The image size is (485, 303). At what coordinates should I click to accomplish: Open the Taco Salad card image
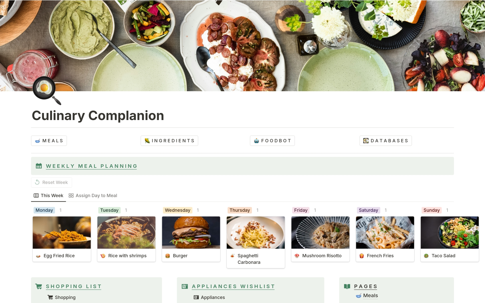pos(450,232)
